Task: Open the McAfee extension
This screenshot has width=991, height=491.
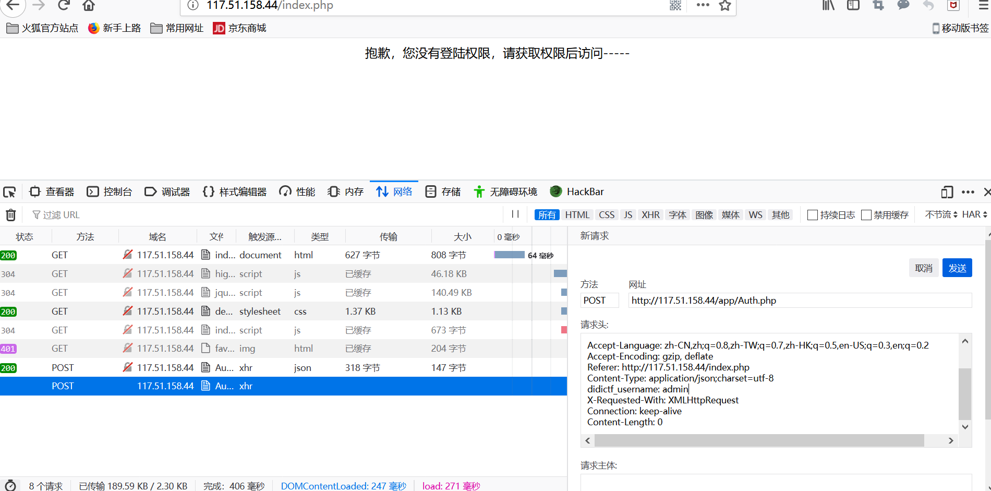Action: tap(953, 6)
